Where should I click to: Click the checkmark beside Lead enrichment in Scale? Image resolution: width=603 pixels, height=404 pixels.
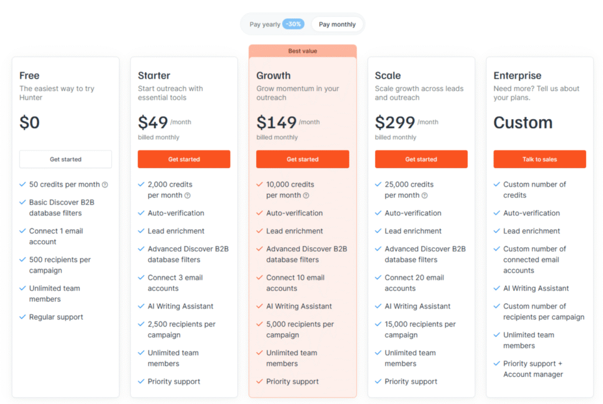point(379,231)
